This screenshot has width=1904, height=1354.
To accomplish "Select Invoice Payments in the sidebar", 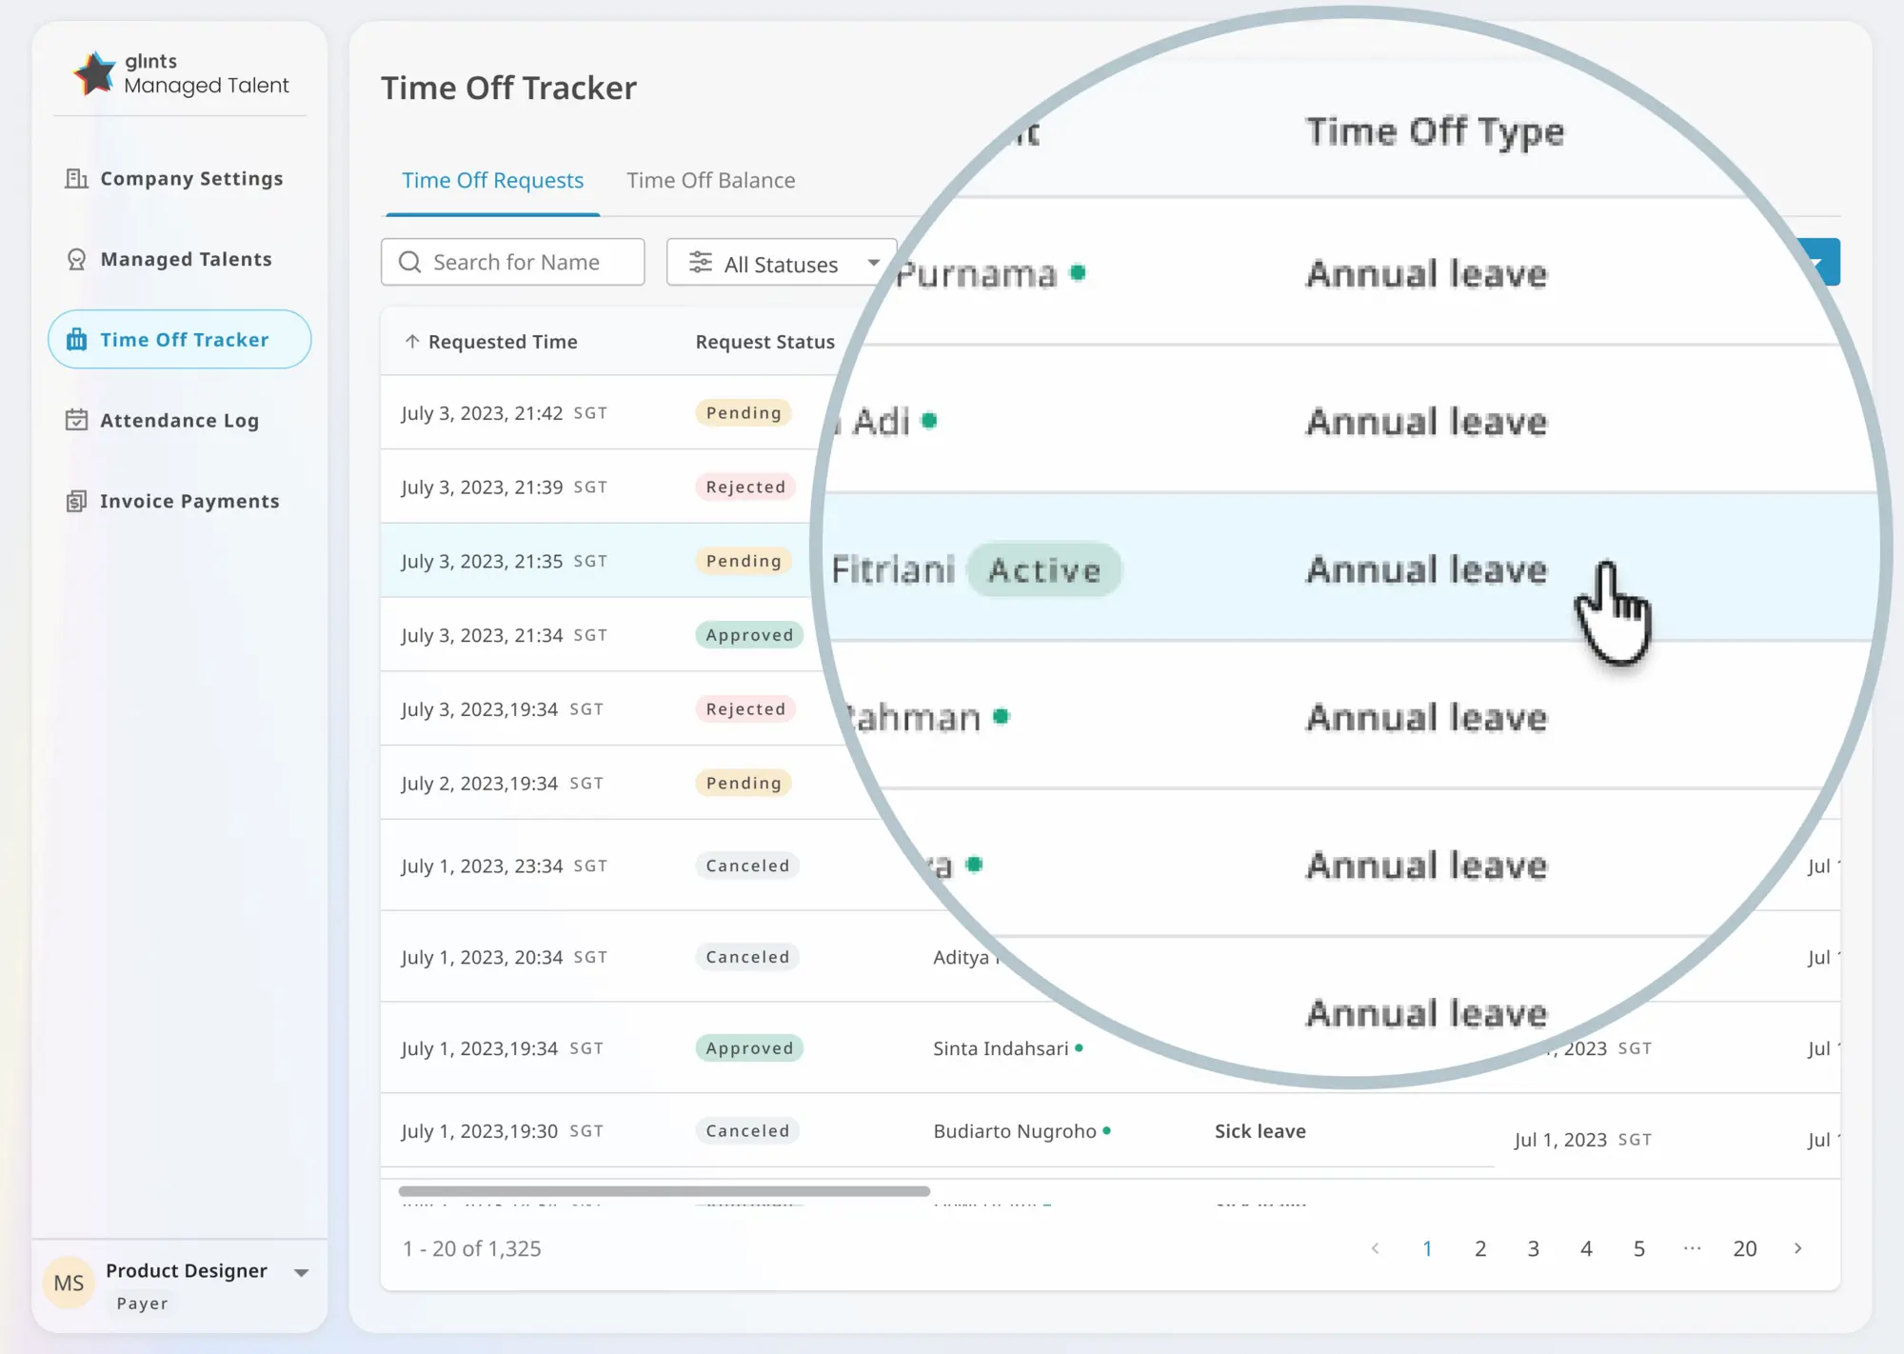I will (x=188, y=501).
